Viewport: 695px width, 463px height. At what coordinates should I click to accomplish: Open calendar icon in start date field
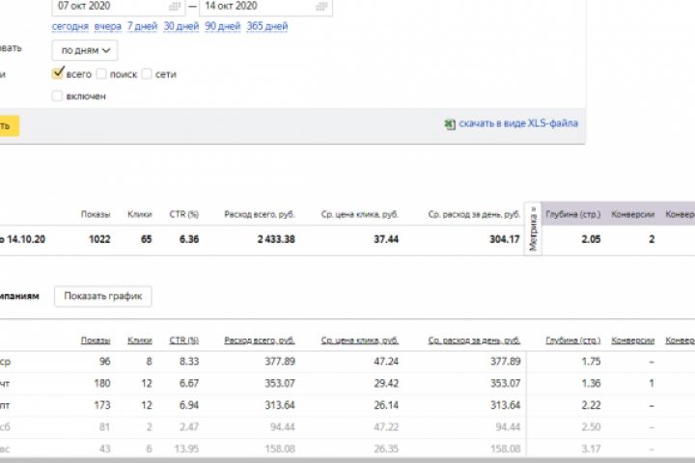pyautogui.click(x=175, y=6)
